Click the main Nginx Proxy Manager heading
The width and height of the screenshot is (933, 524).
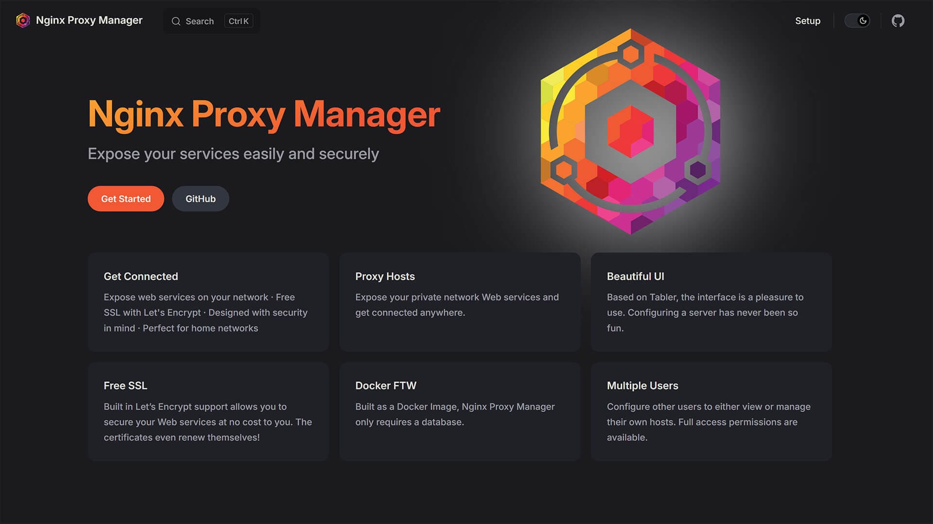tap(264, 115)
